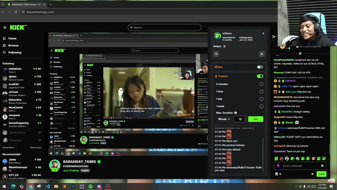Click the red angry quick emote

click(281, 159)
